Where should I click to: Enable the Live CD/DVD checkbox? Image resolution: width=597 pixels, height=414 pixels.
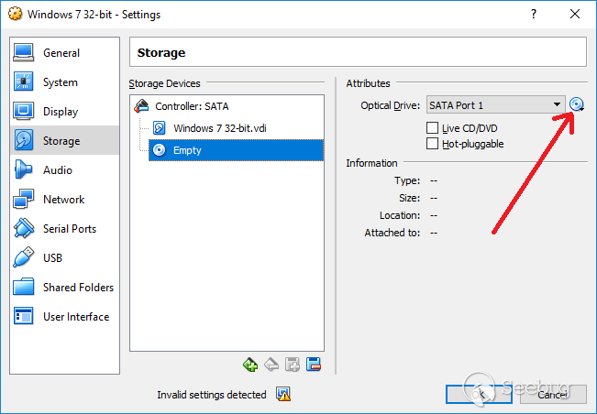click(432, 127)
